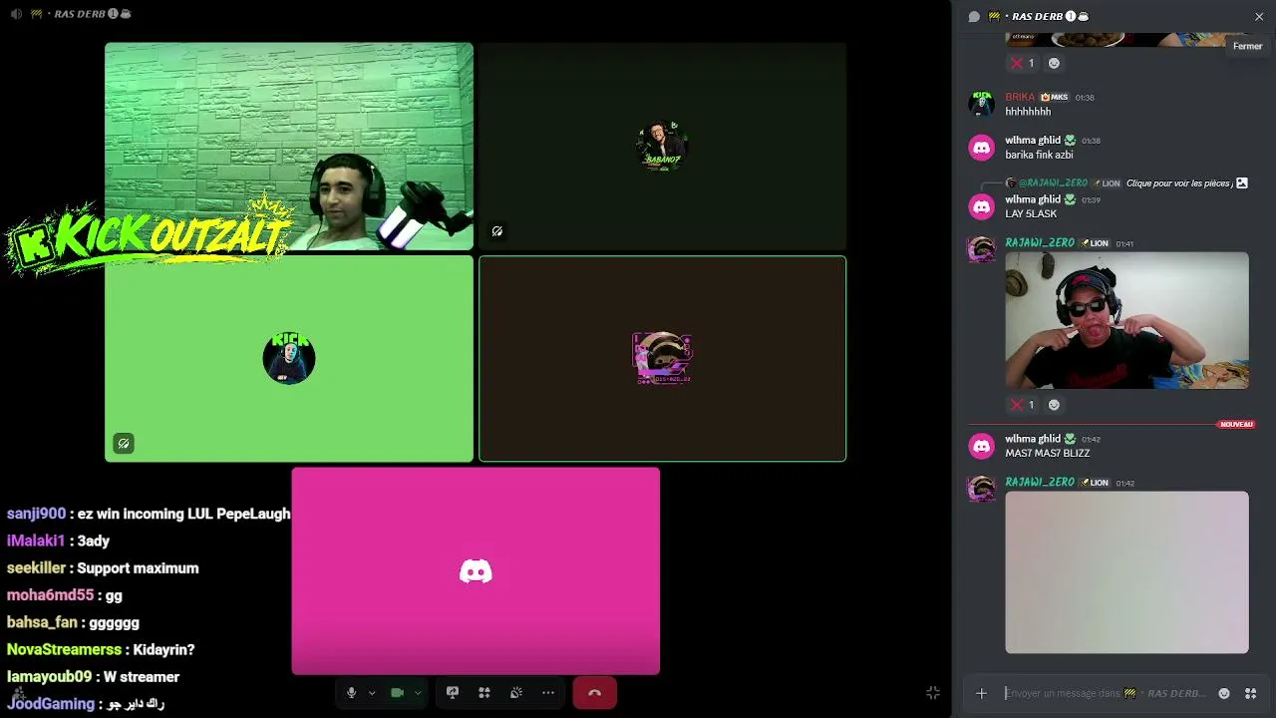The height and width of the screenshot is (718, 1276).
Task: Toggle X reaction on top image message
Action: tap(1023, 63)
